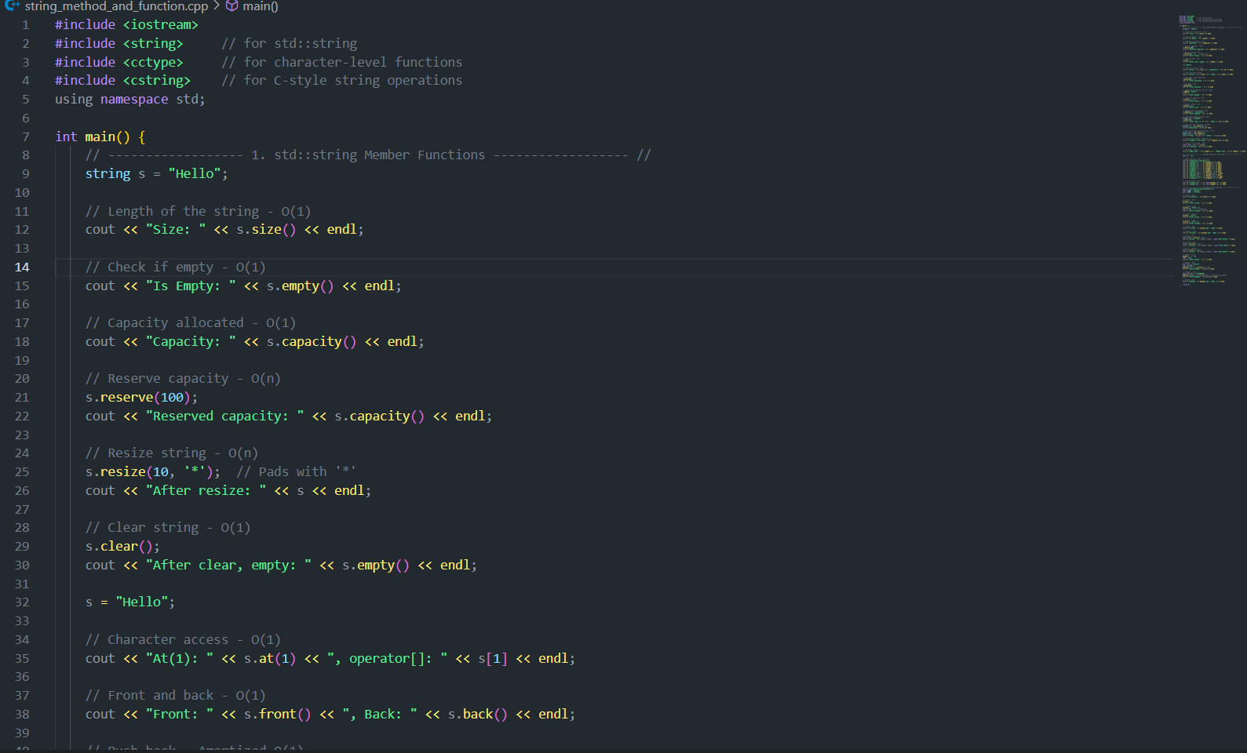Click the 'std::string Member Functions' section comment
Screen dimensions: 1247x753
[368, 155]
